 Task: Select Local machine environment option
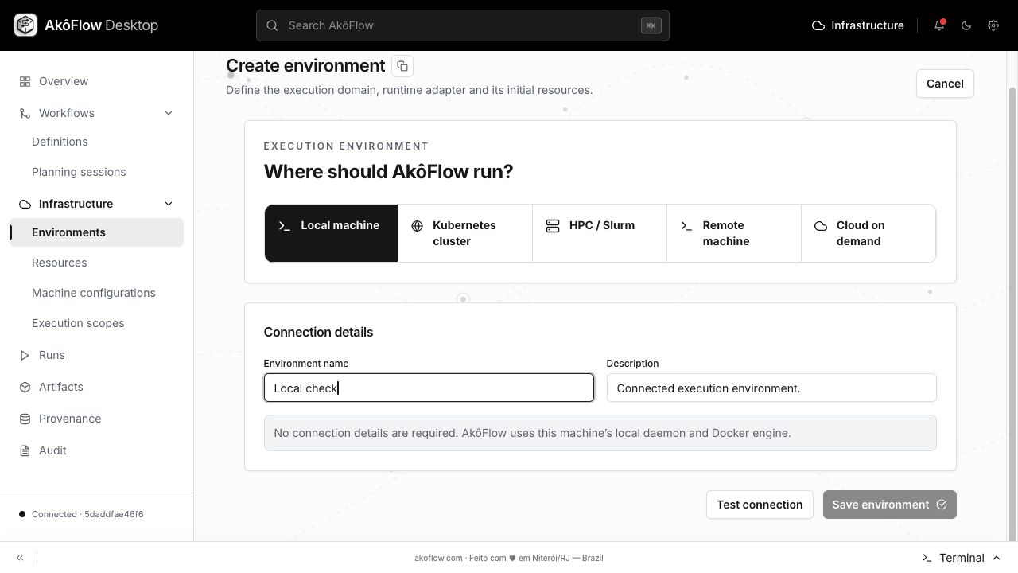[x=331, y=233]
